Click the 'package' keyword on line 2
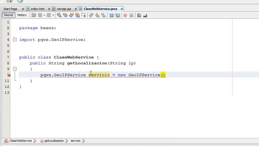259x146 pixels. [x=28, y=28]
